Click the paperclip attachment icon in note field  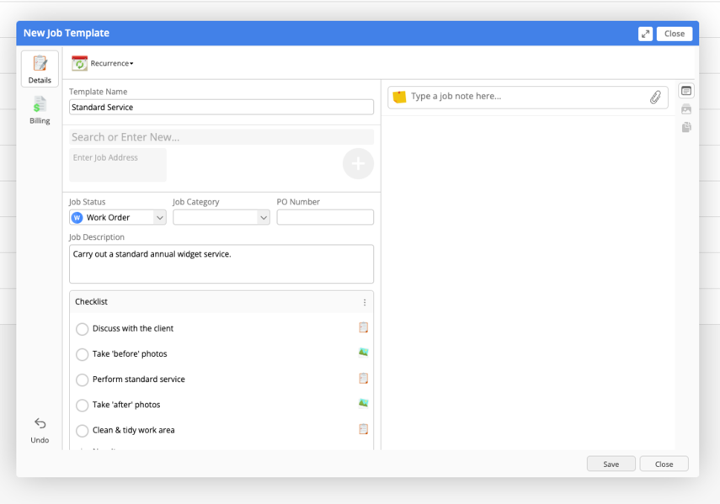pos(655,97)
